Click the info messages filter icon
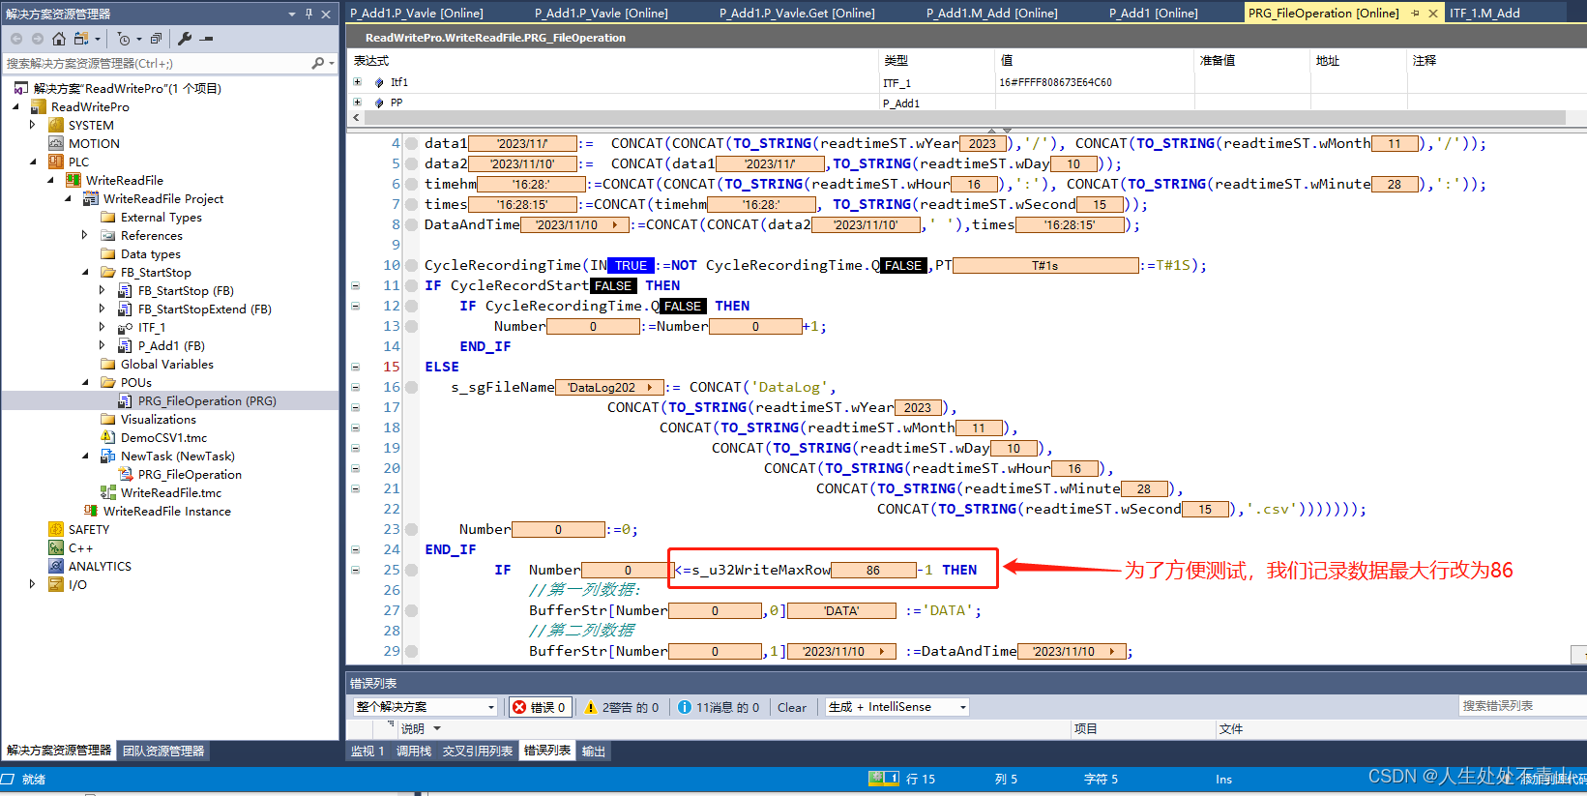Viewport: 1587px width, 796px height. pos(685,707)
